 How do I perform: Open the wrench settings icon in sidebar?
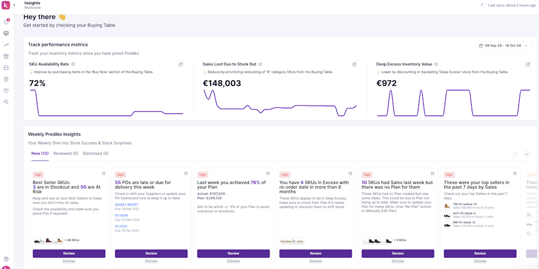pyautogui.click(x=6, y=101)
